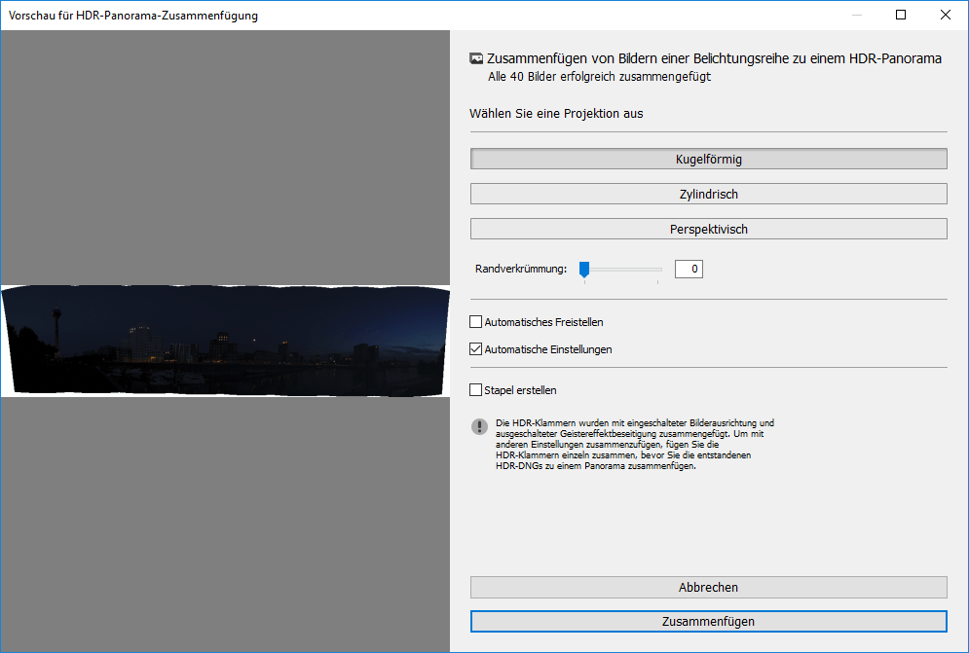This screenshot has width=969, height=653.
Task: Select the Zylindrisch projection
Action: pyautogui.click(x=708, y=194)
